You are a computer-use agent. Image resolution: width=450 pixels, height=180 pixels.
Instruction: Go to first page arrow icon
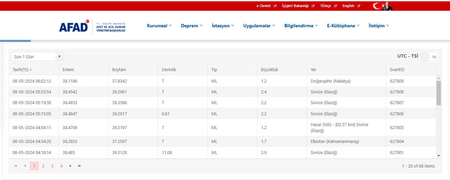coord(16,166)
